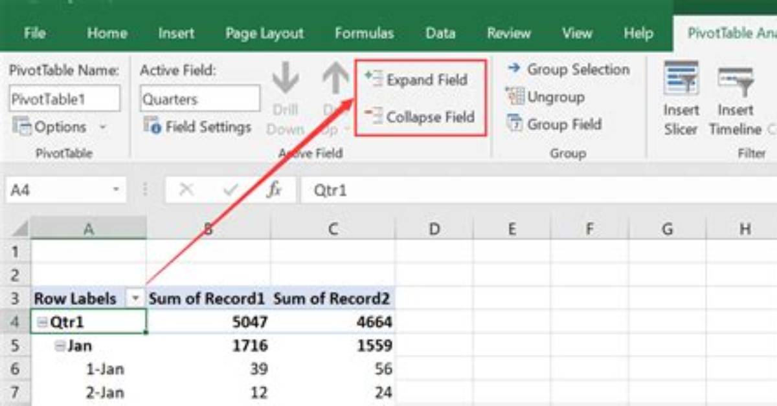Click the formula bar Cancel X icon
The image size is (777, 406).
[x=186, y=190]
